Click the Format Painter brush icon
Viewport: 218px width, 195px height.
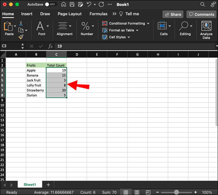21,37
